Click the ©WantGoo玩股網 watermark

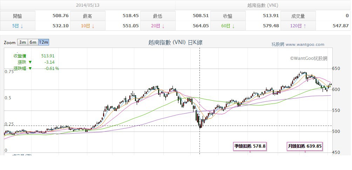coord(309,58)
